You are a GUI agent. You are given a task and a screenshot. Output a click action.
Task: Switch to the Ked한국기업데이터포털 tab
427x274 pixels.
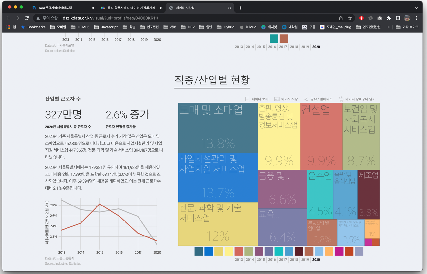[x=63, y=8]
